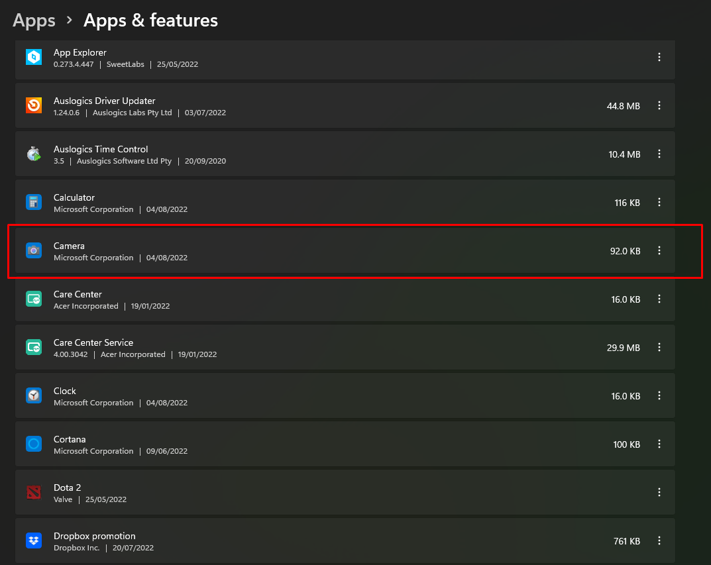Open more options for App Explorer
The height and width of the screenshot is (565, 711).
point(659,57)
